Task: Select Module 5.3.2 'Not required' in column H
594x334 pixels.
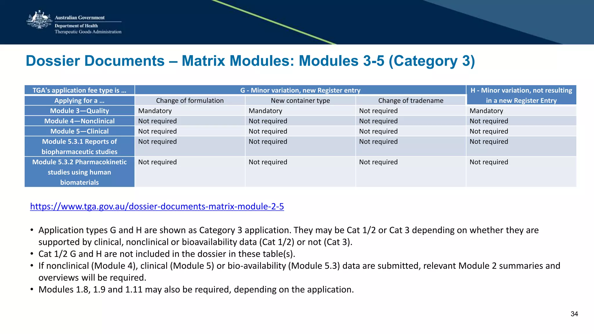Action: (x=521, y=172)
